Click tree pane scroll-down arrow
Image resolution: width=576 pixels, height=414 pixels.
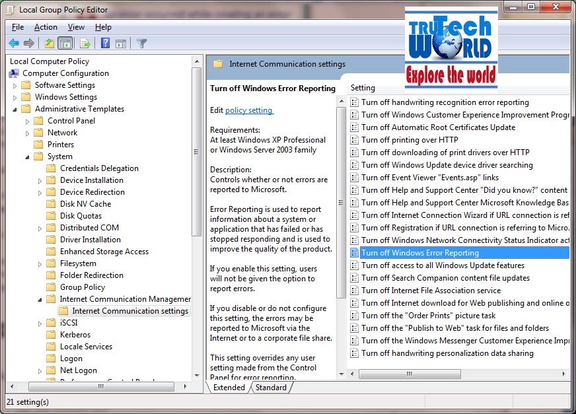[x=197, y=376]
